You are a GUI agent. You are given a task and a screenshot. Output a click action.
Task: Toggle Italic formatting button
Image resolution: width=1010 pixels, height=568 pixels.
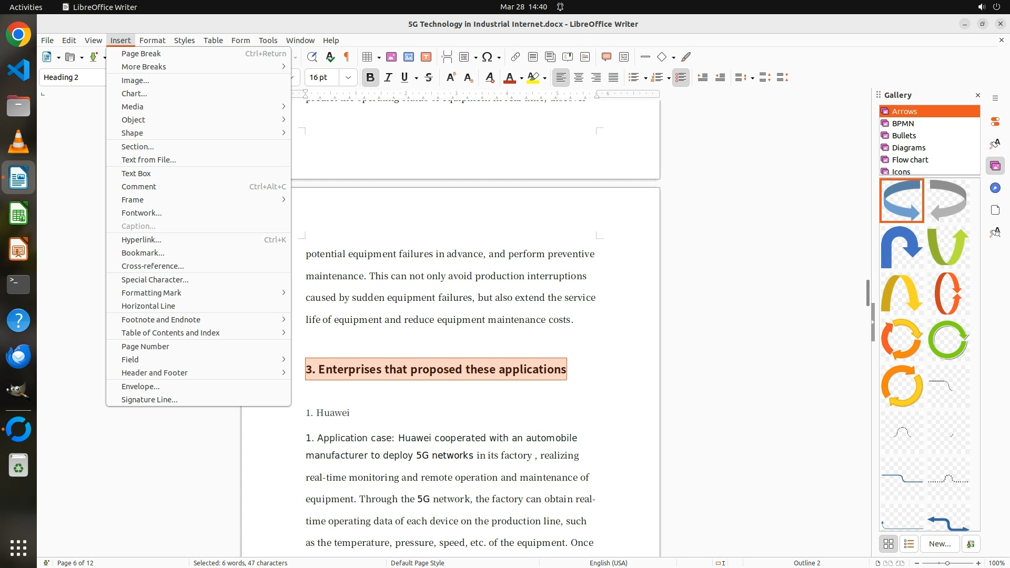click(x=388, y=77)
